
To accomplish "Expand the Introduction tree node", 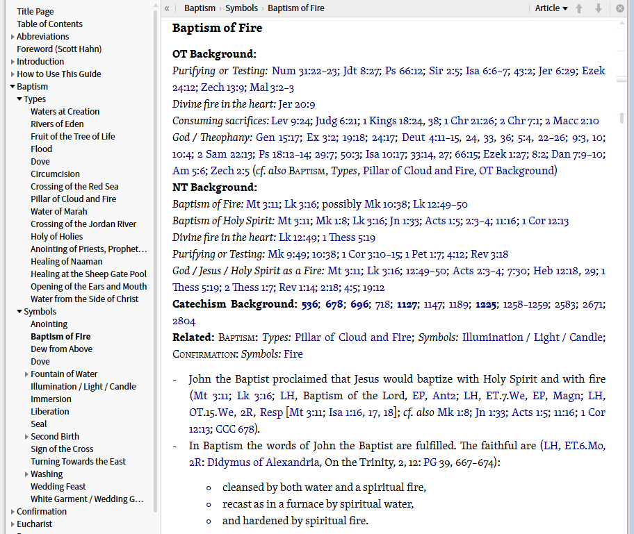I will [x=13, y=62].
